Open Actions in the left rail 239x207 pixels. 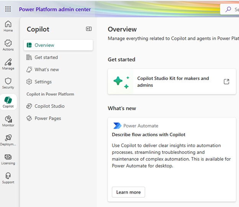[x=8, y=45]
